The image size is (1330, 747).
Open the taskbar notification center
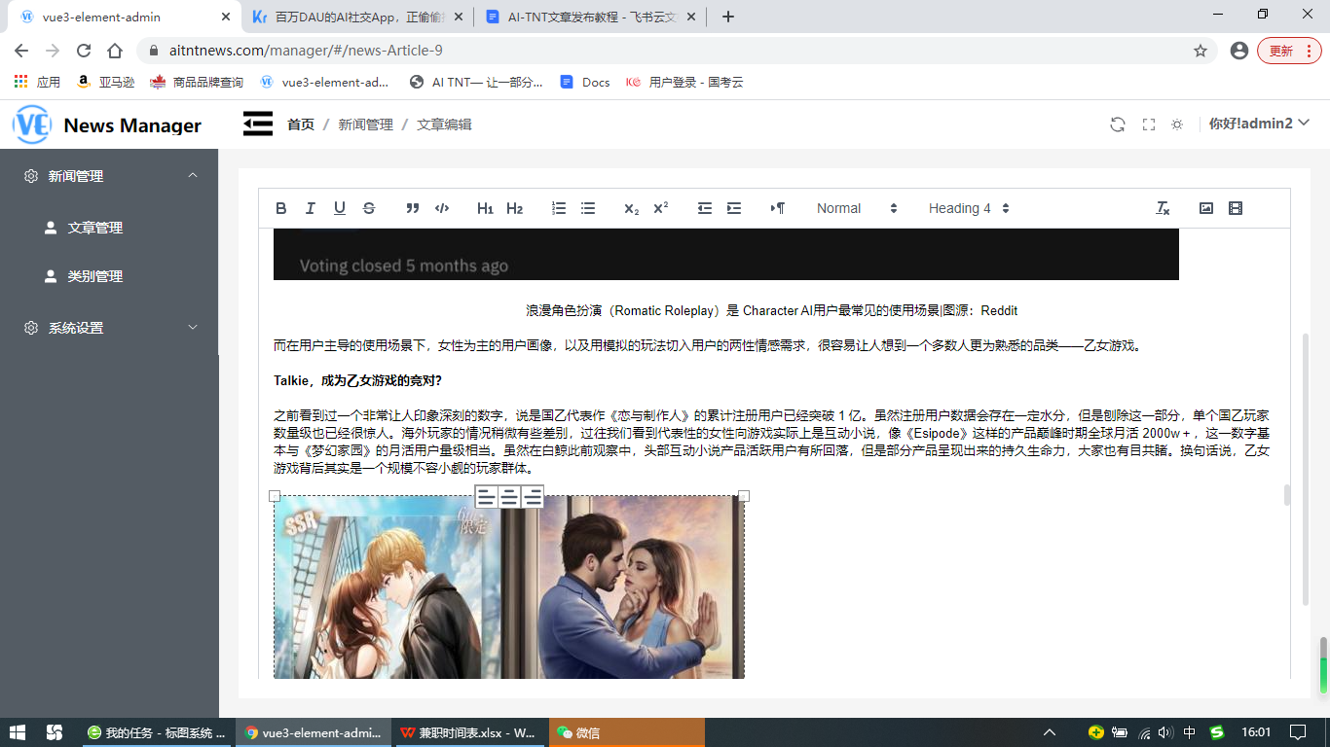tap(1298, 732)
